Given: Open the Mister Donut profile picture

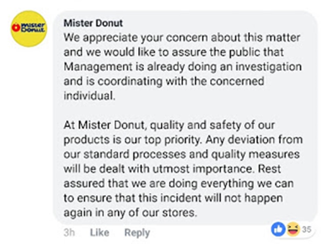Looking at the screenshot, I should [x=29, y=29].
